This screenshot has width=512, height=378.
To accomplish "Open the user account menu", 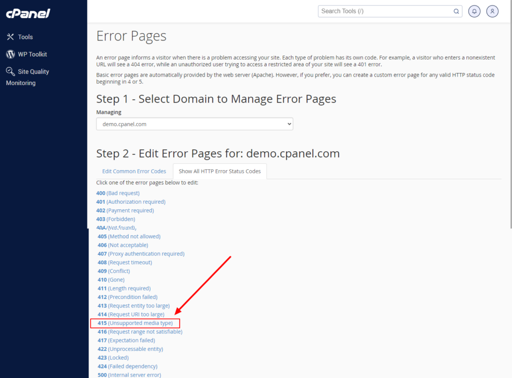I will coord(492,12).
